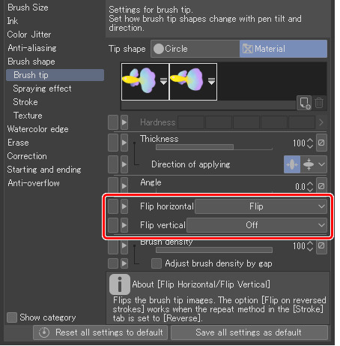The height and width of the screenshot is (346, 340).
Task: Open the Flip horizontal dropdown
Action: point(261,206)
